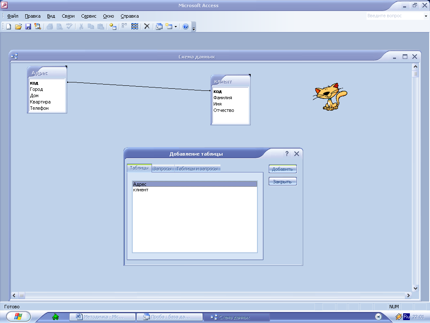Click the ABC spelling check icon
The image size is (430, 323).
pos(69,26)
